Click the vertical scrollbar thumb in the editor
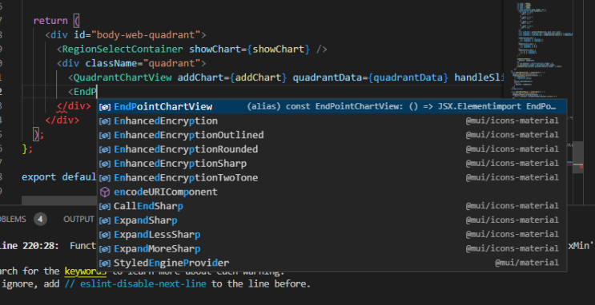The height and width of the screenshot is (305, 595). (x=577, y=157)
